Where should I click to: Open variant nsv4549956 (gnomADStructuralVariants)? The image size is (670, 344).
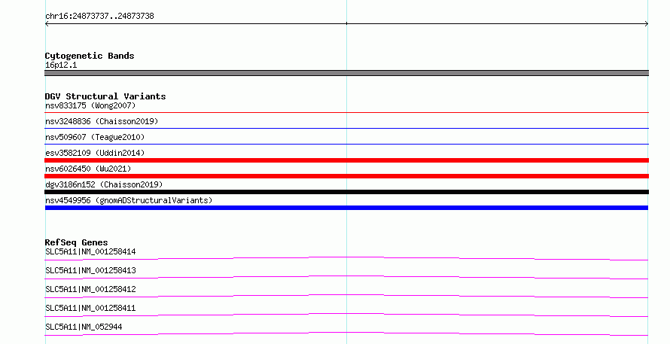click(x=129, y=200)
